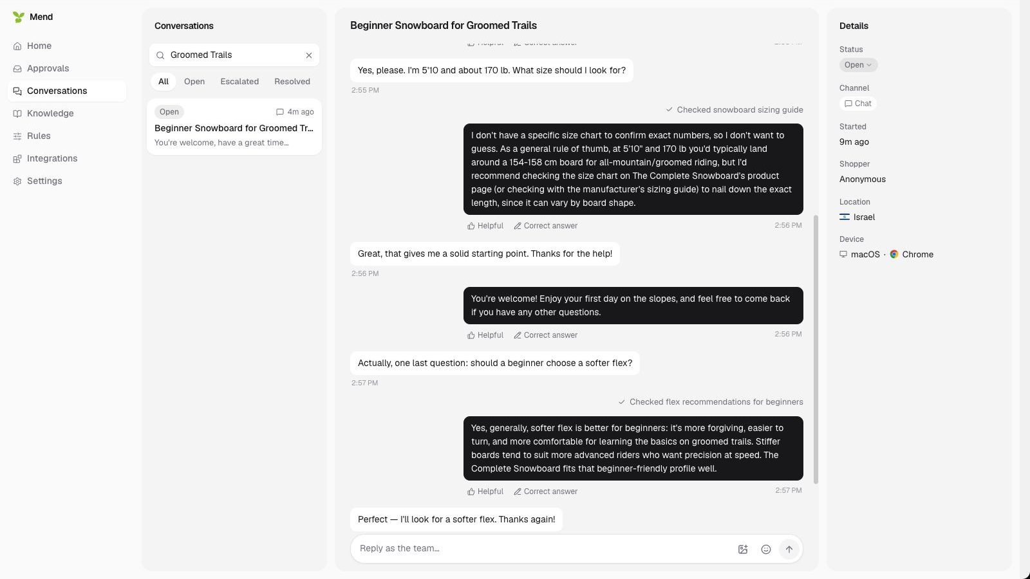Mark the softer flex answer as Helpful
Image resolution: width=1030 pixels, height=579 pixels.
pyautogui.click(x=485, y=492)
